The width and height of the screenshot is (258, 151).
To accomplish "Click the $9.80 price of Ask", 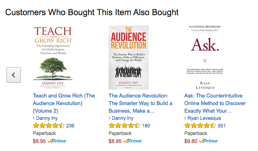I will click(191, 141).
